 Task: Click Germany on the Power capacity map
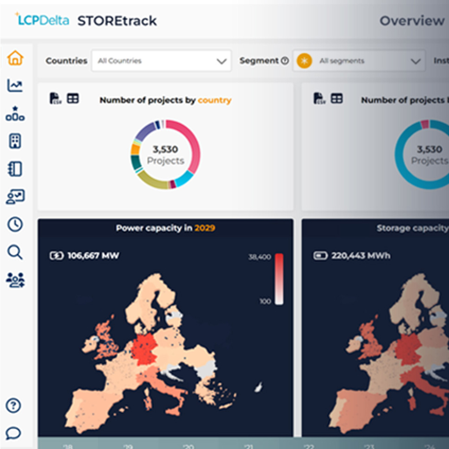(144, 349)
